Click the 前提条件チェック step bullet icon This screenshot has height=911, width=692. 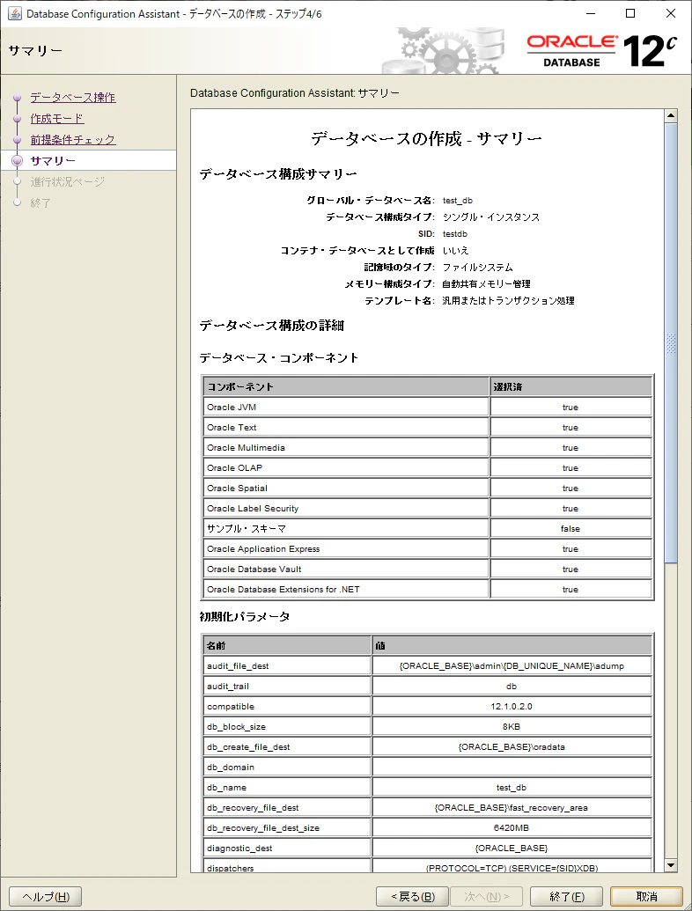tap(18, 139)
